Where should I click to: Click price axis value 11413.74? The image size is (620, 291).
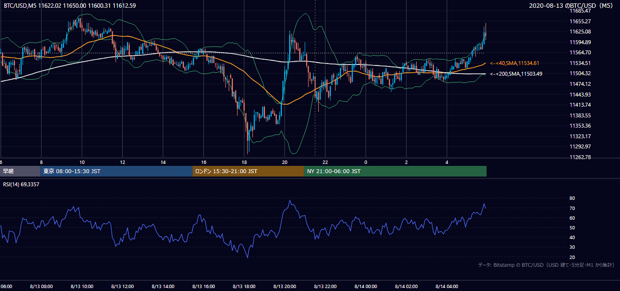580,105
